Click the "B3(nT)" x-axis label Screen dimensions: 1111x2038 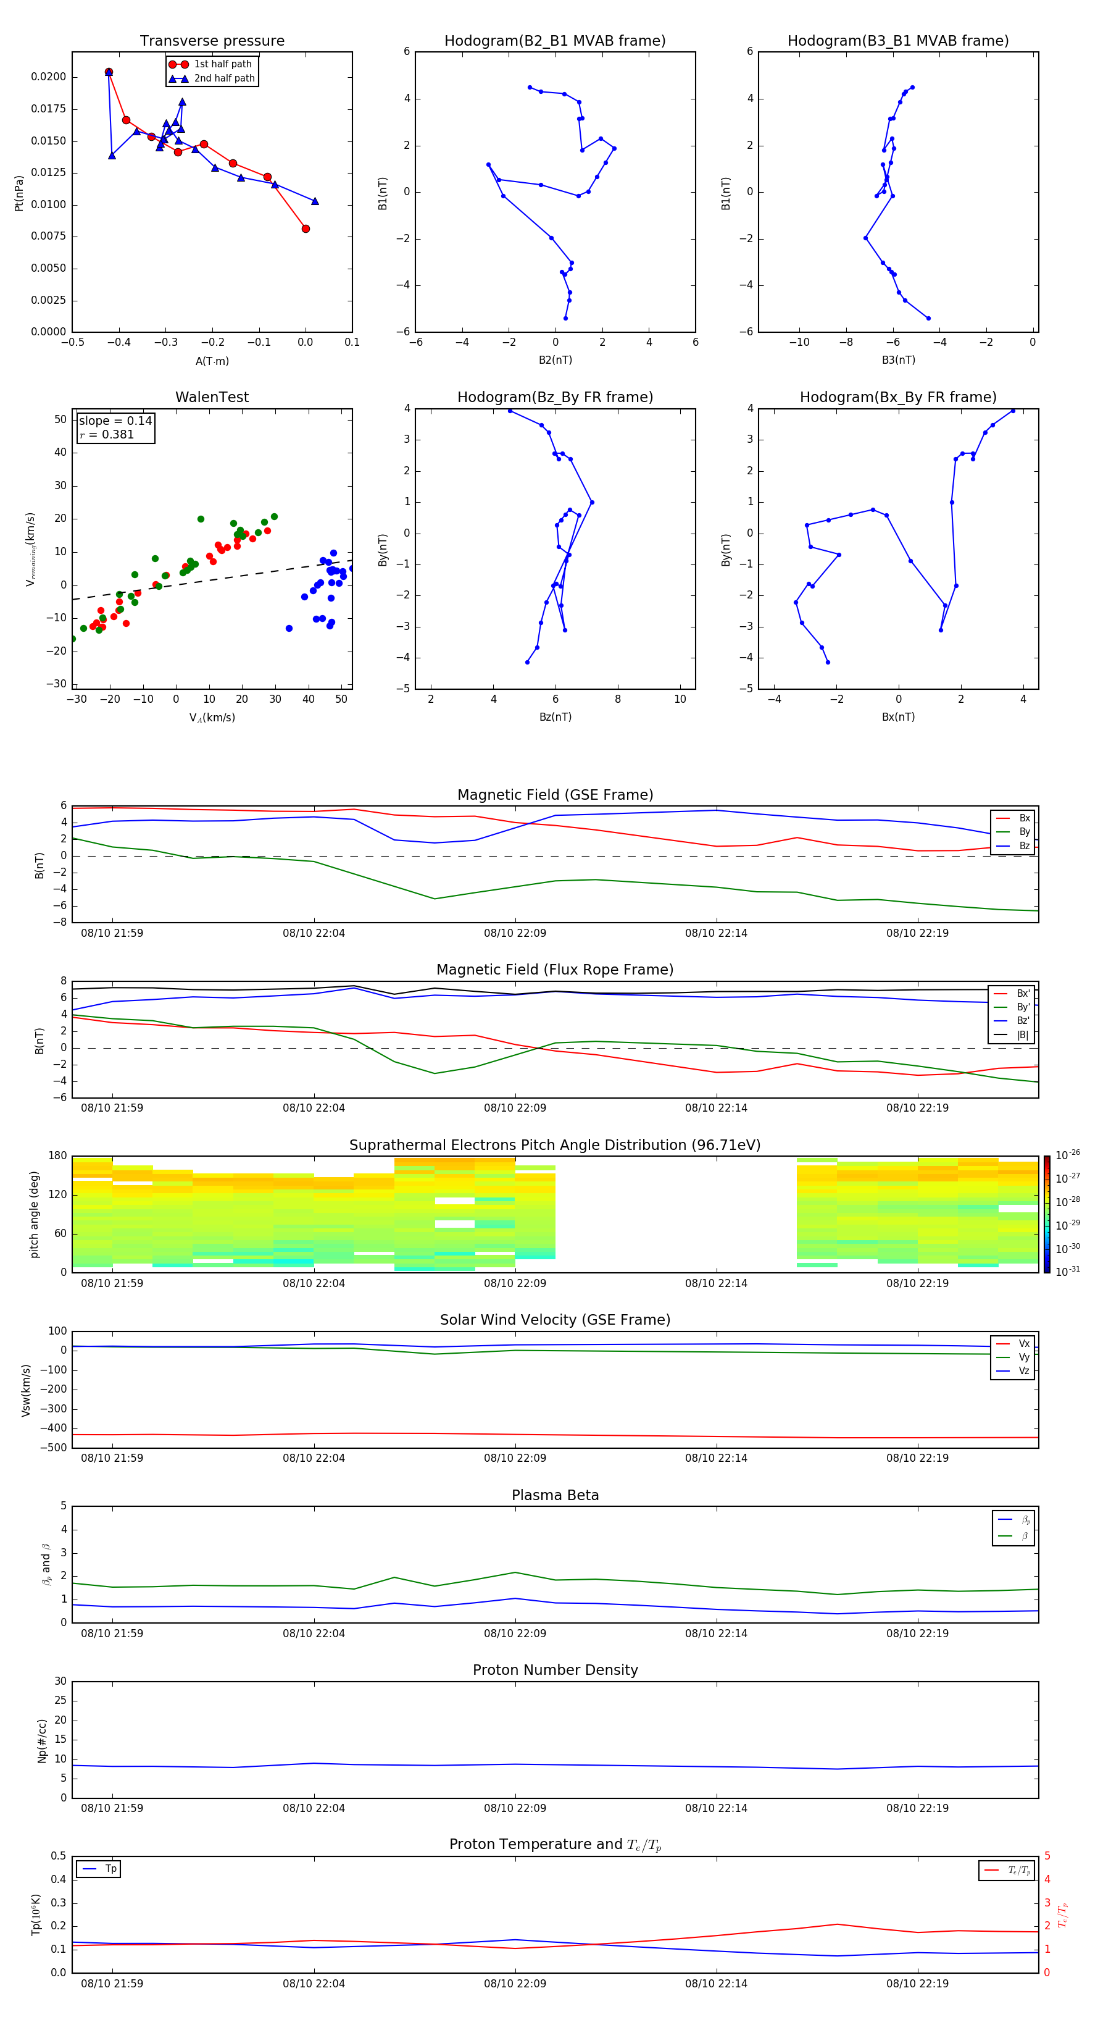pos(898,360)
